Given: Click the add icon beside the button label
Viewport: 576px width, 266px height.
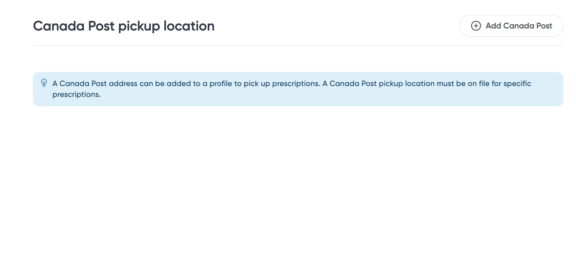Looking at the screenshot, I should point(477,26).
